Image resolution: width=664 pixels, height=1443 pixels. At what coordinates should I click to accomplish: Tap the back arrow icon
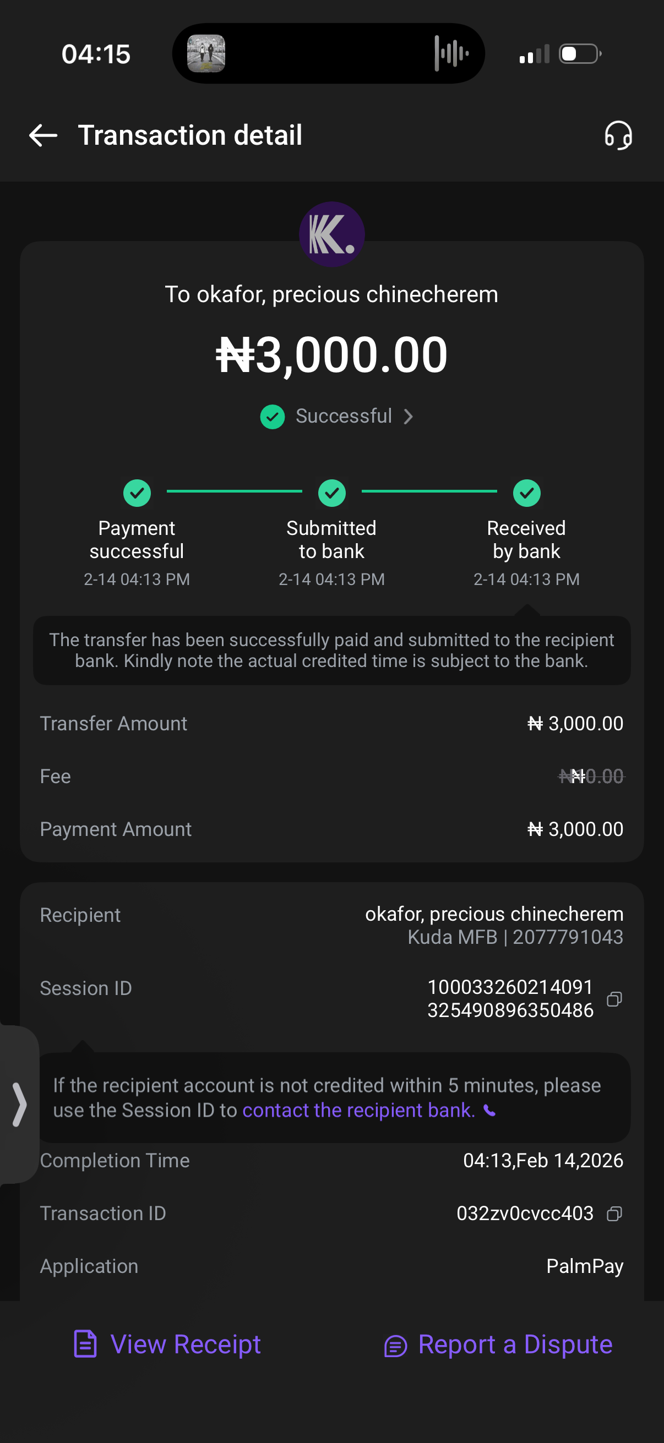coord(43,135)
